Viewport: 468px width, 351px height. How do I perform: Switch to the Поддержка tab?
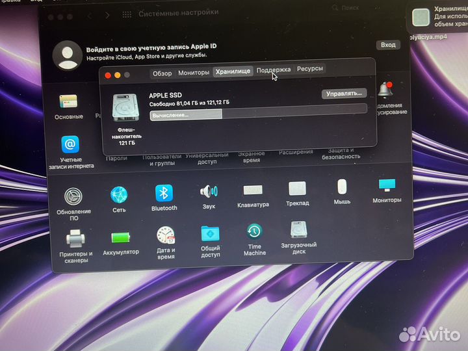tap(274, 70)
